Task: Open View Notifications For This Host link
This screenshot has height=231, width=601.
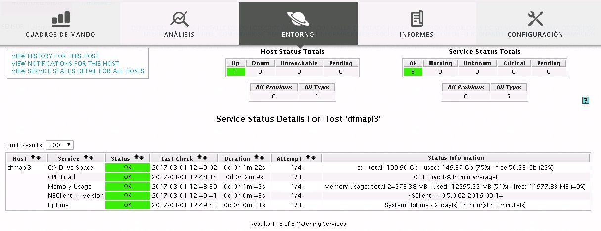Action: [x=65, y=64]
